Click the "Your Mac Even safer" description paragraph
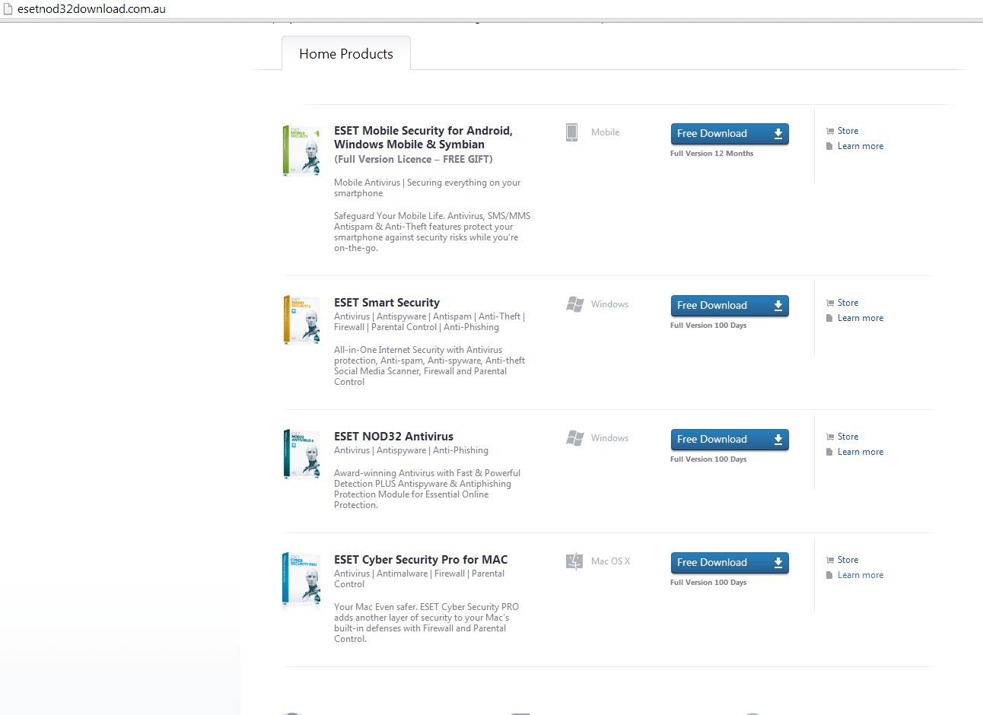The height and width of the screenshot is (715, 983). click(x=427, y=623)
